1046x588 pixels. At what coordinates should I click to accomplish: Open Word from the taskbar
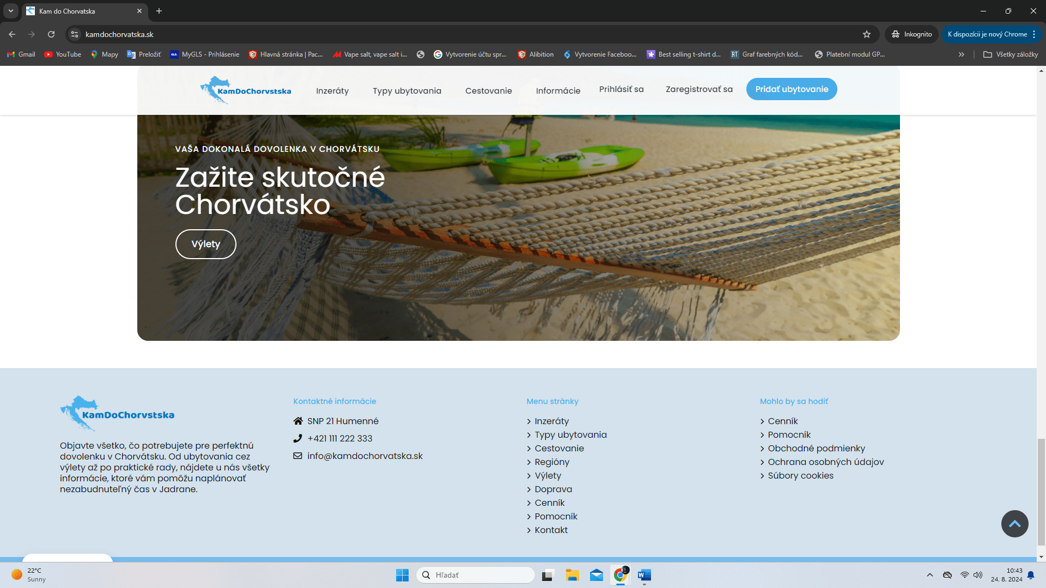(644, 575)
